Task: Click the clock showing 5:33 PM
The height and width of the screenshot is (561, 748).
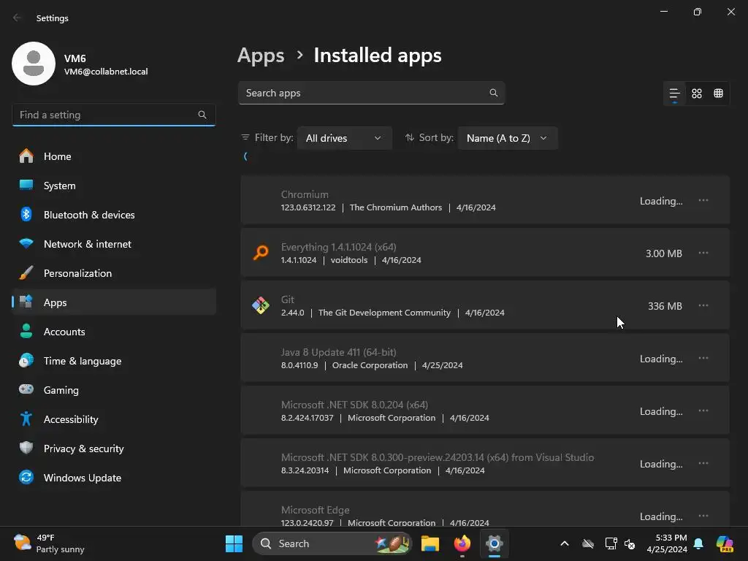Action: pos(666,543)
